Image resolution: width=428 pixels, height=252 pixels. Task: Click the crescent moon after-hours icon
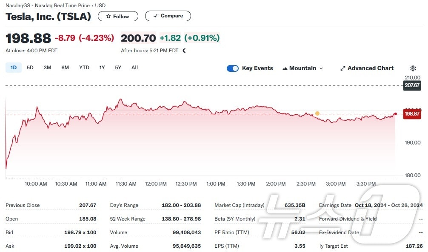click(183, 50)
